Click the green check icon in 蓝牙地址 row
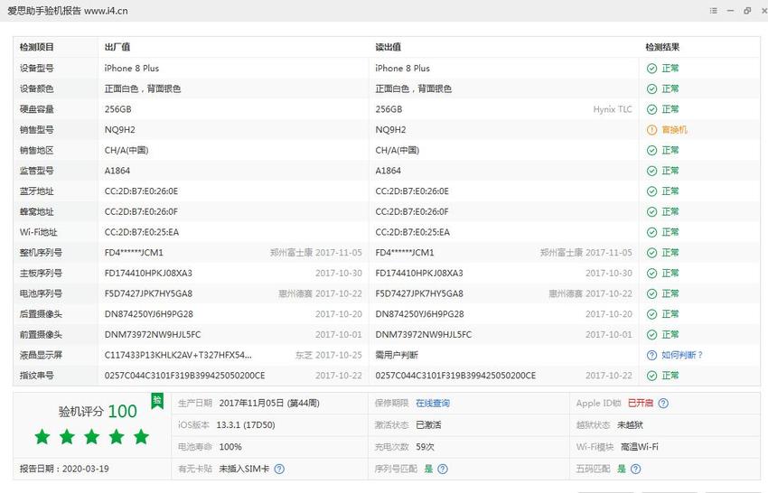The width and height of the screenshot is (768, 493). 651,191
